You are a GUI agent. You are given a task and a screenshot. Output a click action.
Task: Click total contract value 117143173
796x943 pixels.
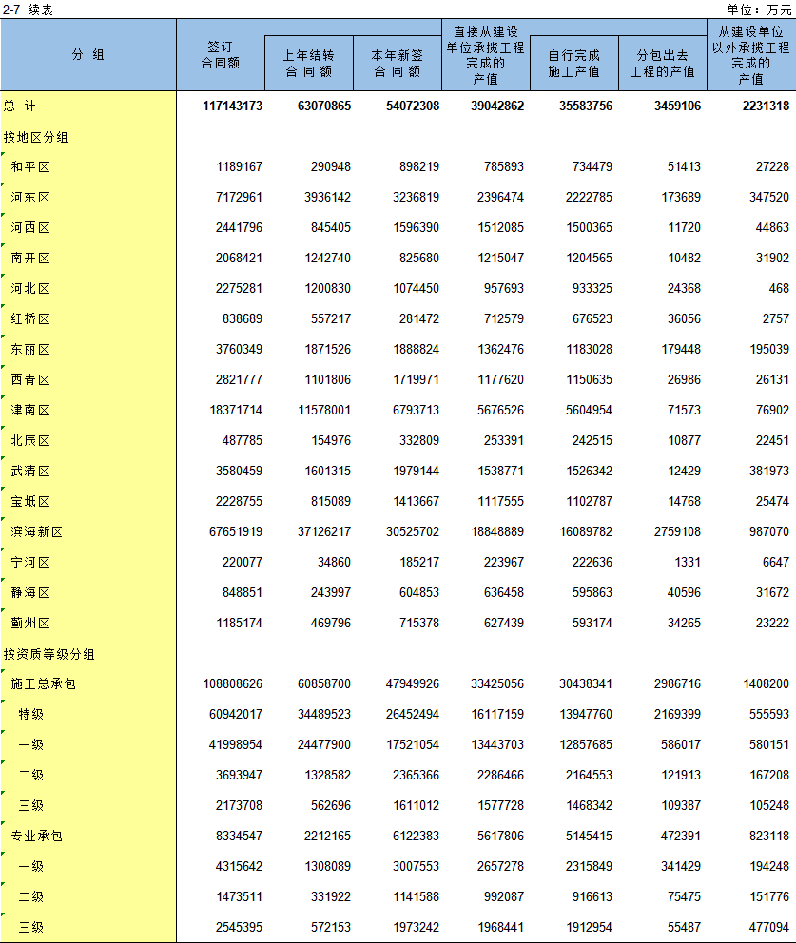coord(232,106)
